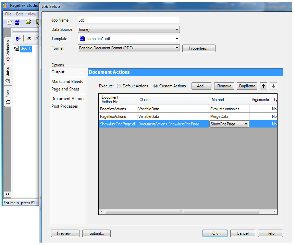Viewport: 295px width, 245px height.
Task: Open the ShowOnePage method dropdown
Action: pyautogui.click(x=246, y=124)
